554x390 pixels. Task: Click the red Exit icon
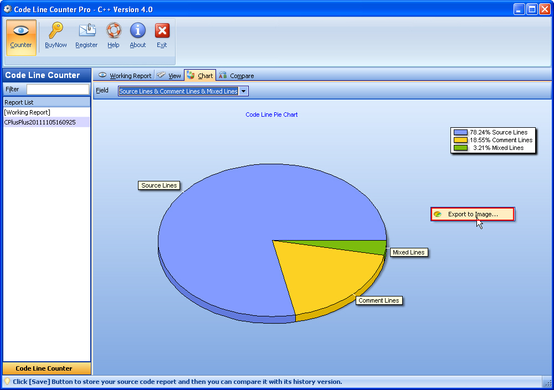tap(162, 30)
